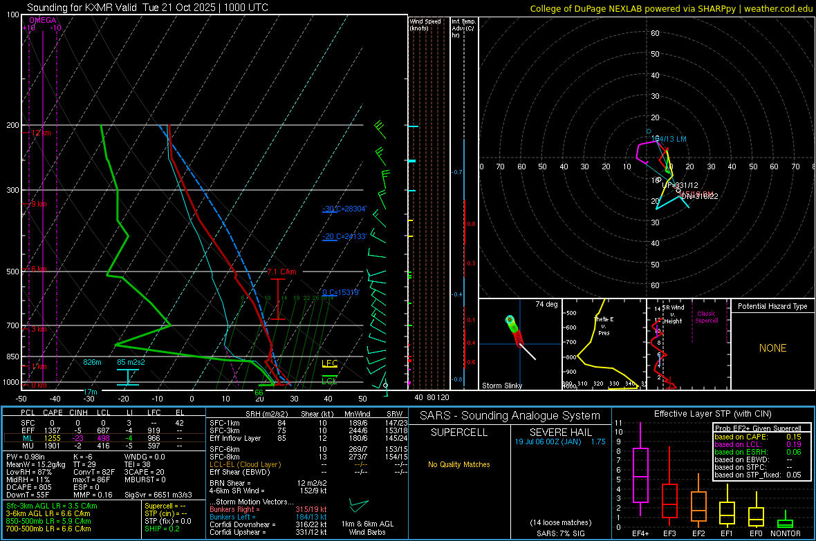Click the 'DCAPE = 805' value

(x=28, y=487)
